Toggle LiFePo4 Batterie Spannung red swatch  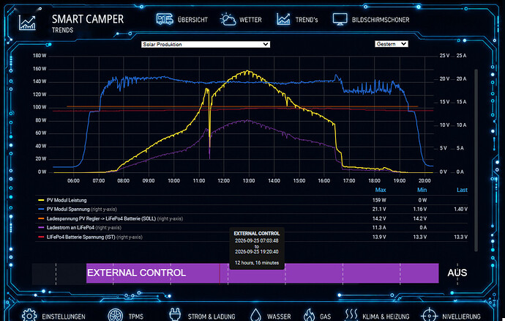point(41,237)
